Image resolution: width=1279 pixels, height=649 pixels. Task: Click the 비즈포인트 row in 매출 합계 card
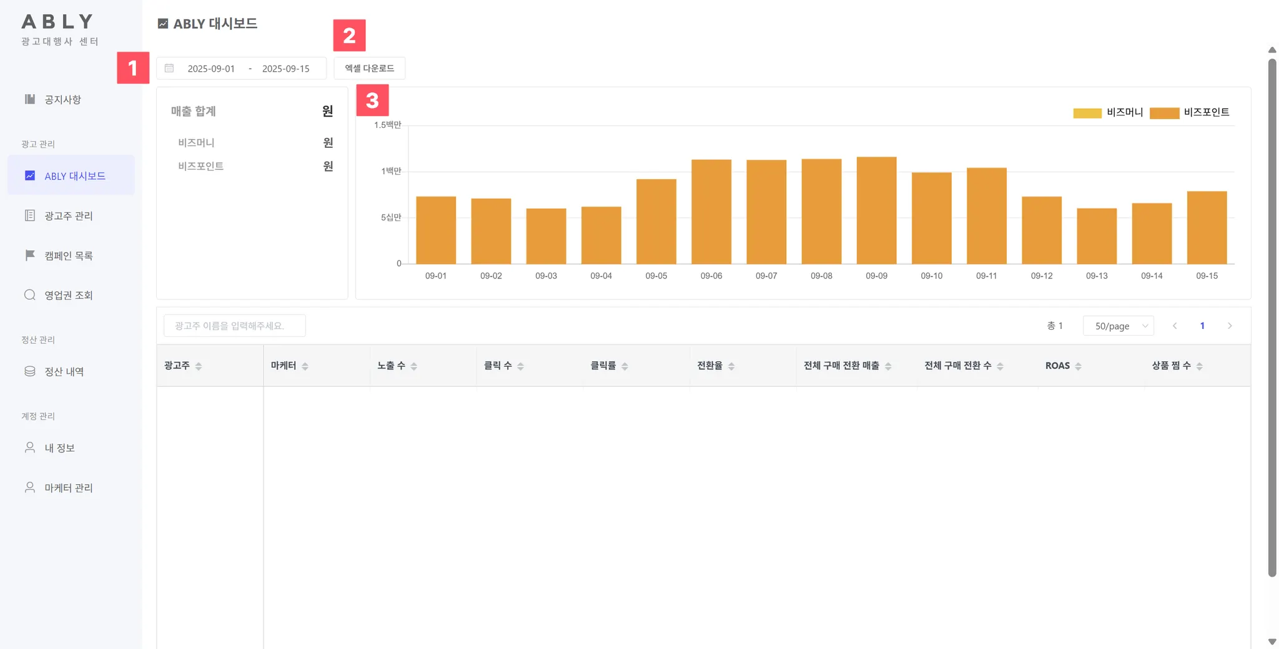[x=255, y=167]
